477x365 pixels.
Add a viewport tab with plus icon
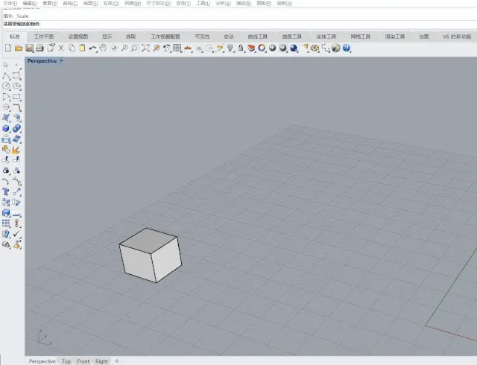click(x=117, y=361)
